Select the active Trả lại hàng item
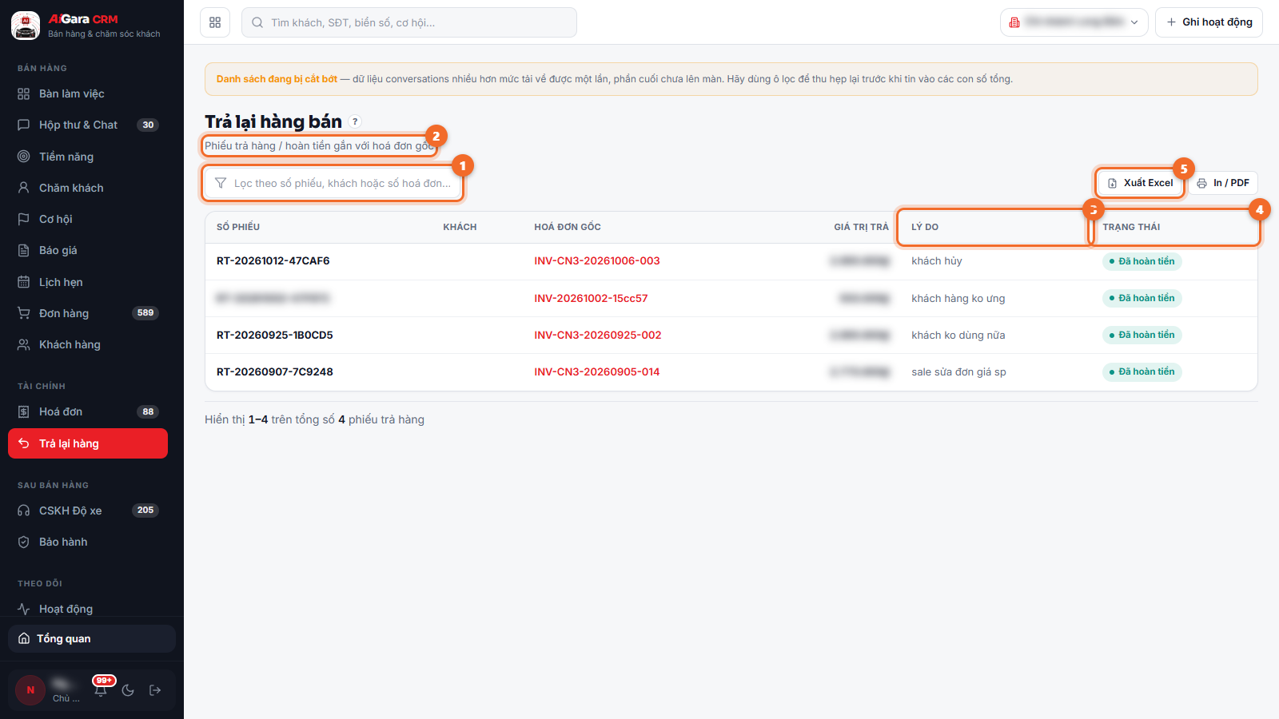Image resolution: width=1279 pixels, height=719 pixels. tap(88, 443)
